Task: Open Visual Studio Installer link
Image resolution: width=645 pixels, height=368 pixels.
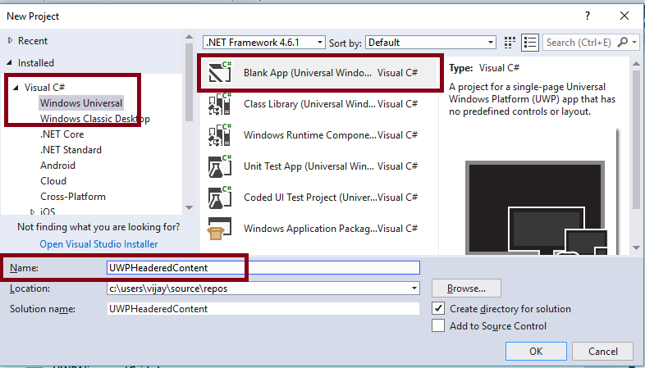Action: coord(98,244)
